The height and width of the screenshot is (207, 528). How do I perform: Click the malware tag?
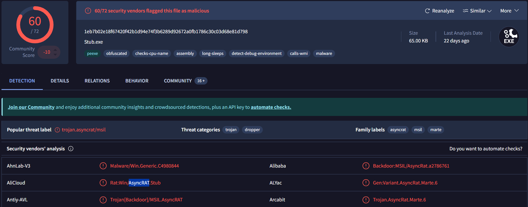tap(324, 53)
